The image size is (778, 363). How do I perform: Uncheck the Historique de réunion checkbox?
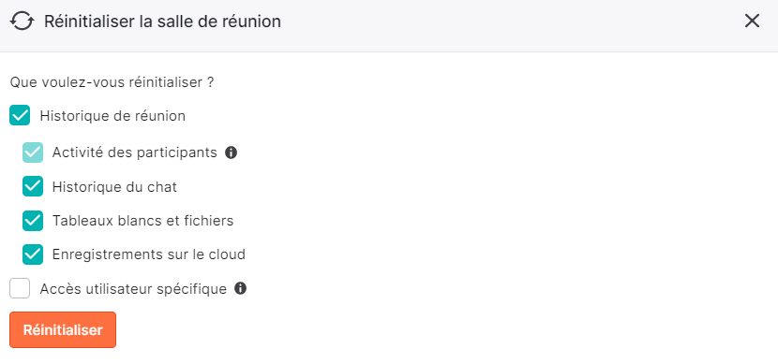click(20, 115)
